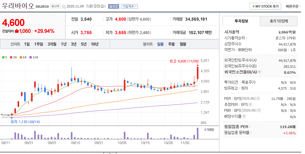Click the green 5-day moving average legend swatch
Image resolution: width=305 pixels, height=154 pixels.
click(3, 57)
